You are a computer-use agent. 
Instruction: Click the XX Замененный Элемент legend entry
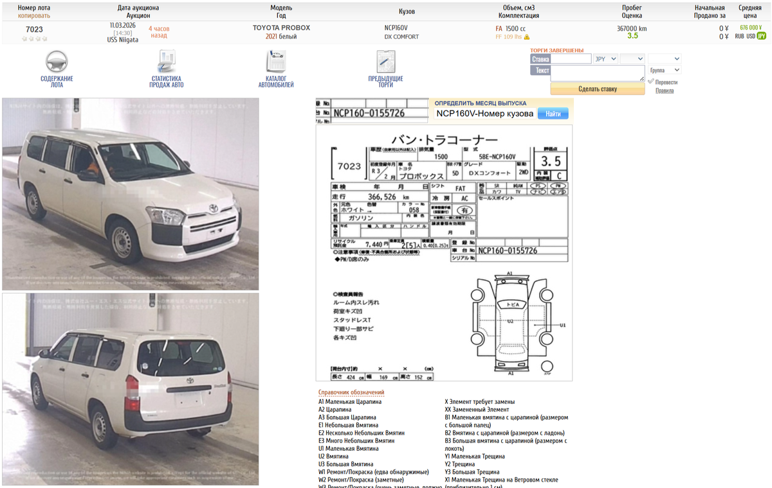pyautogui.click(x=477, y=410)
